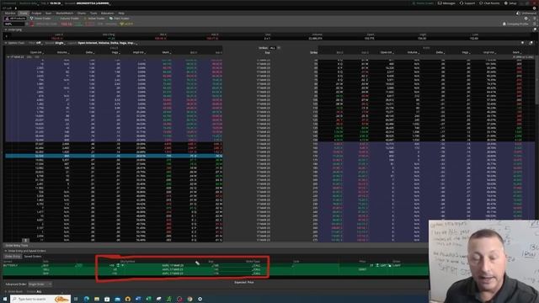Screen dimensions: 539x303
Task: Collapse the Option Chain section
Action: click(6, 43)
